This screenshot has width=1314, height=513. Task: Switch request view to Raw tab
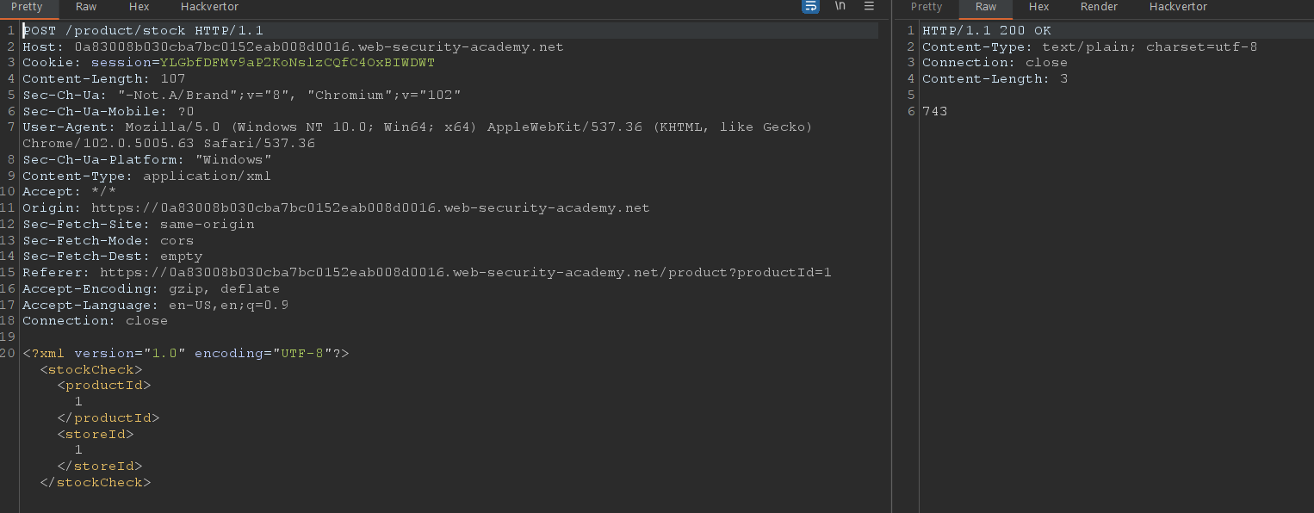(x=86, y=7)
